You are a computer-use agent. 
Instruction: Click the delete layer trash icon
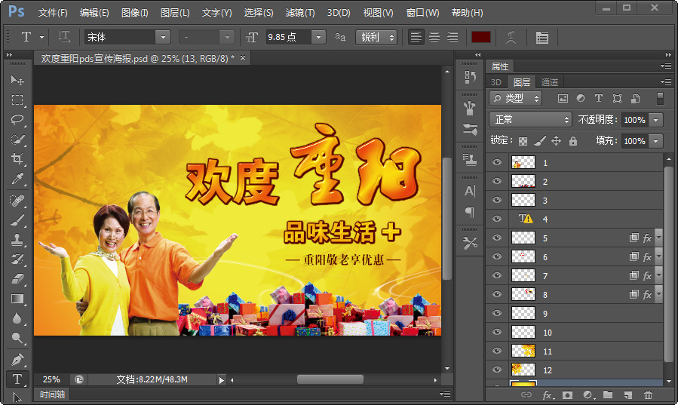[648, 395]
